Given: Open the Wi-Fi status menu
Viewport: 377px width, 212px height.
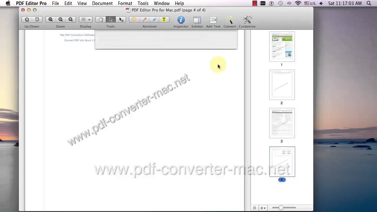Looking at the screenshot, I should tap(298, 3).
